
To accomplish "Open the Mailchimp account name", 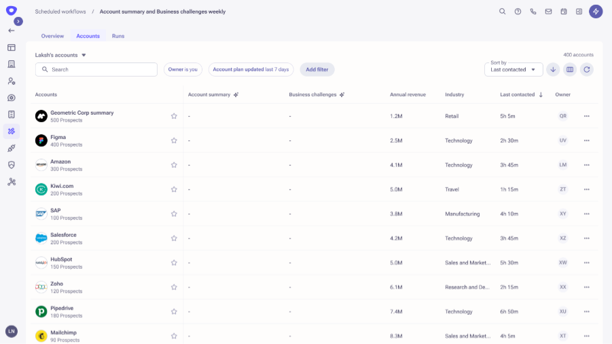I will 63,332.
